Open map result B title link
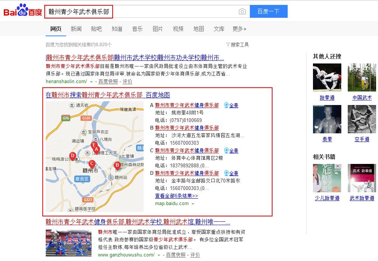The height and width of the screenshot is (261, 378). 187,128
